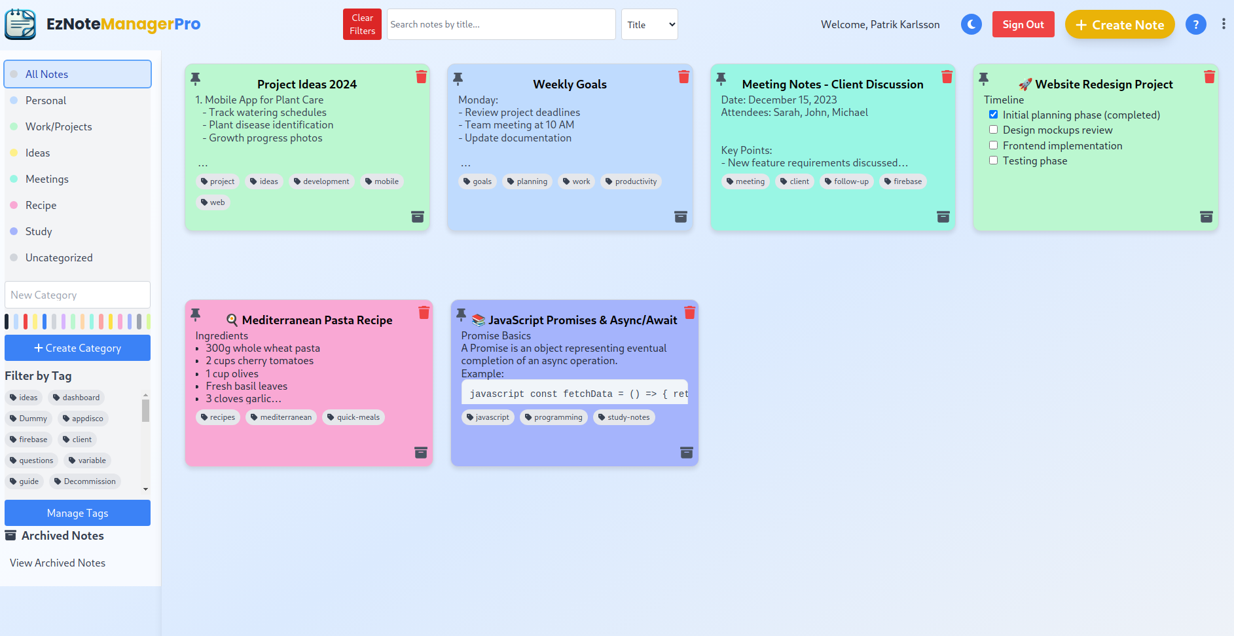Uncheck Initial planning phase (completed)
Viewport: 1234px width, 636px height.
[x=993, y=115]
